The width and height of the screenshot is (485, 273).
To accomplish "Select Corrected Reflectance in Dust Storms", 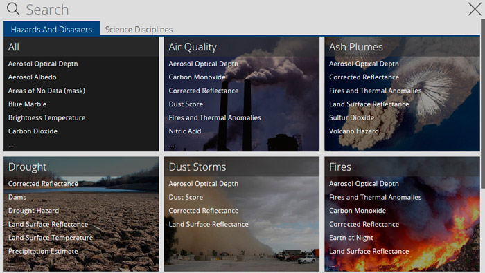I will pos(204,211).
